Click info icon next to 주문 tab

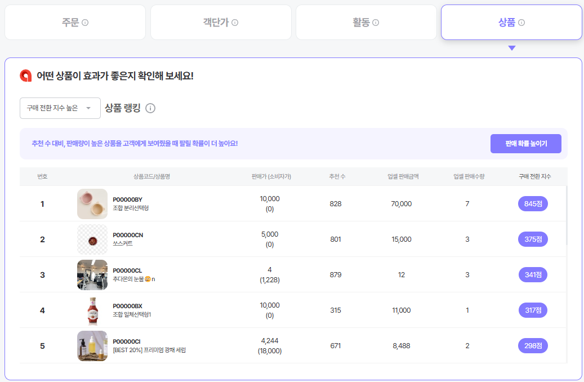click(85, 23)
